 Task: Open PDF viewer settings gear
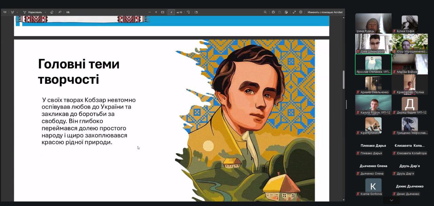[x=301, y=12]
